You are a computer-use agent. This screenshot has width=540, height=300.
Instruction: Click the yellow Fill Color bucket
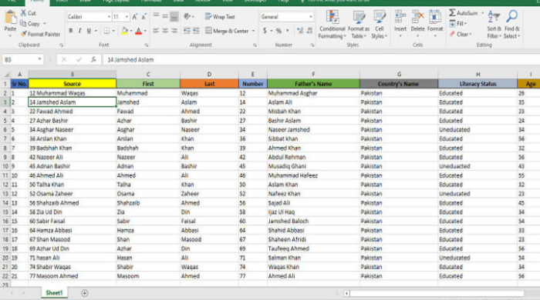pyautogui.click(x=125, y=31)
